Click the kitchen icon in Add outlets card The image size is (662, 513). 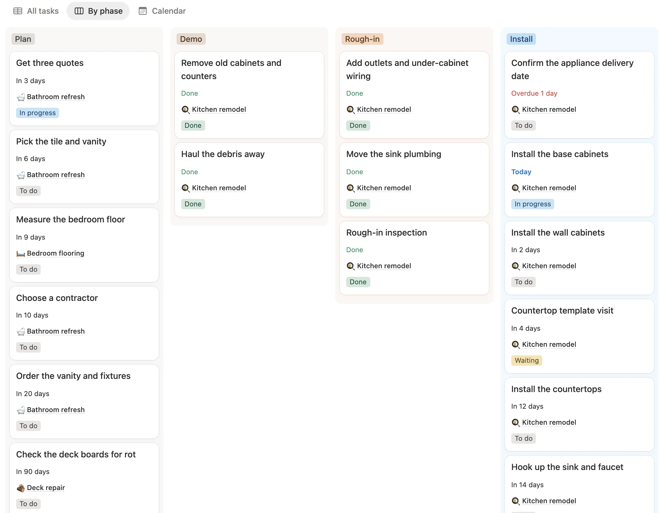click(x=350, y=109)
